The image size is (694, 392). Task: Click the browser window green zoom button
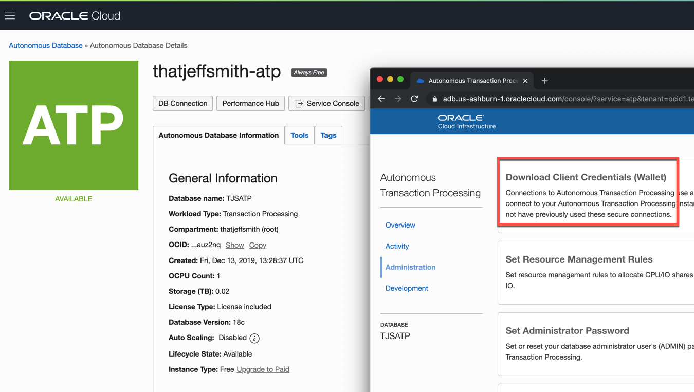coord(400,79)
